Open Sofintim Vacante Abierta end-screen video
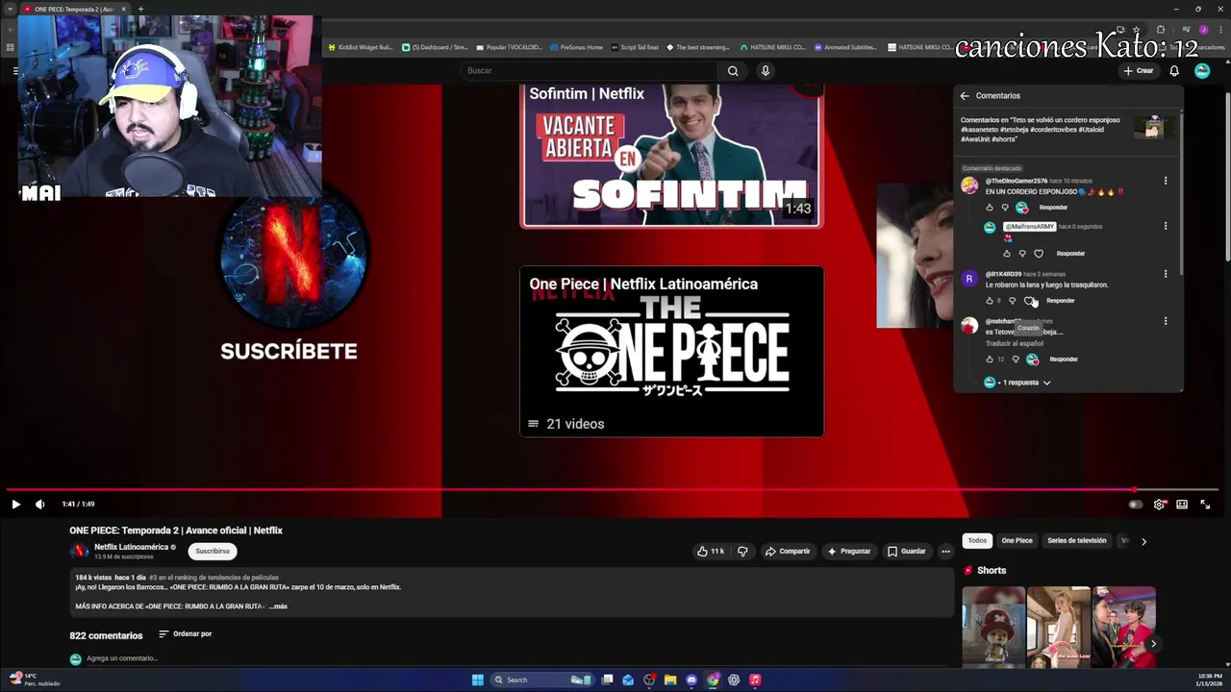The width and height of the screenshot is (1231, 692). [671, 156]
